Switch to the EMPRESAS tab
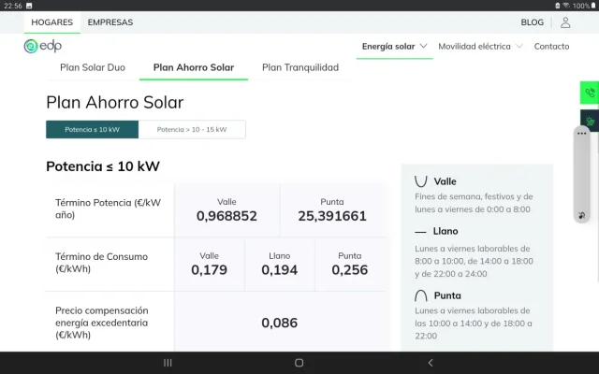Viewport: 599px width, 374px height. coord(110,22)
